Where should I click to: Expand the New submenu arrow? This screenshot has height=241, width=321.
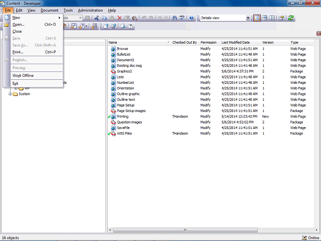(x=59, y=18)
